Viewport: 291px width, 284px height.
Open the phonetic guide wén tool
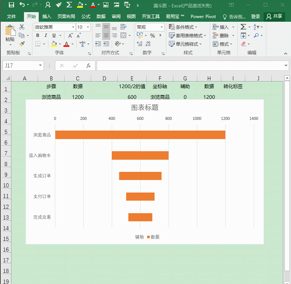pos(82,44)
